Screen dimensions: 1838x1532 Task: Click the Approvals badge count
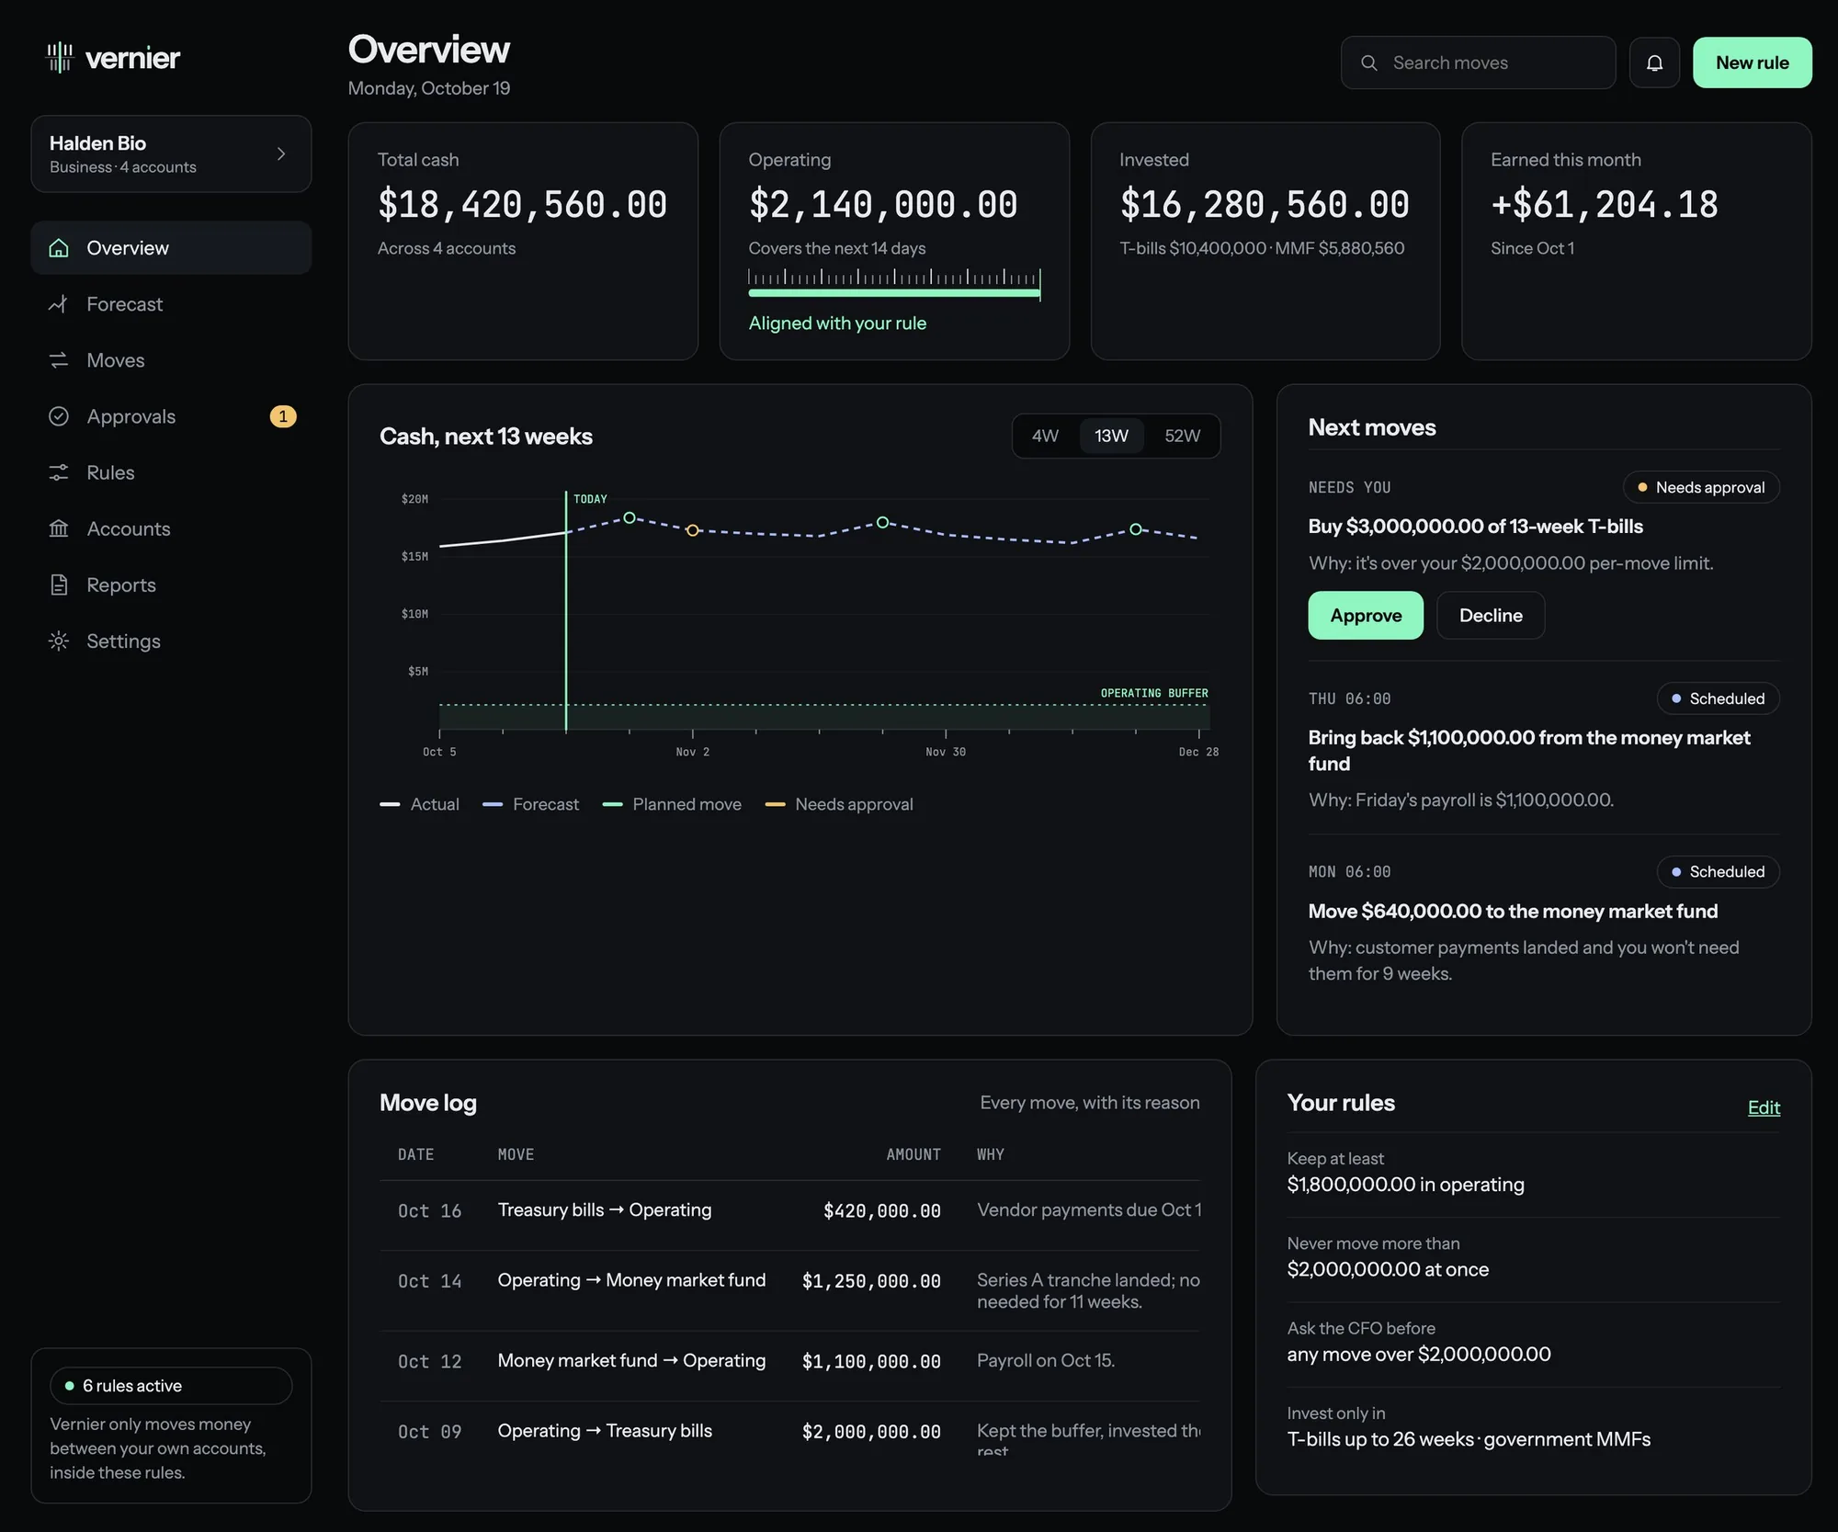pyautogui.click(x=283, y=416)
